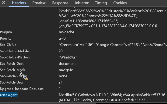
Task: Select the navigate value of Sec-Fetch-Mode
Action: [x=66, y=70]
